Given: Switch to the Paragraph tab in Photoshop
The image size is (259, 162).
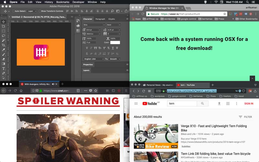Looking at the screenshot, I should [x=100, y=19].
